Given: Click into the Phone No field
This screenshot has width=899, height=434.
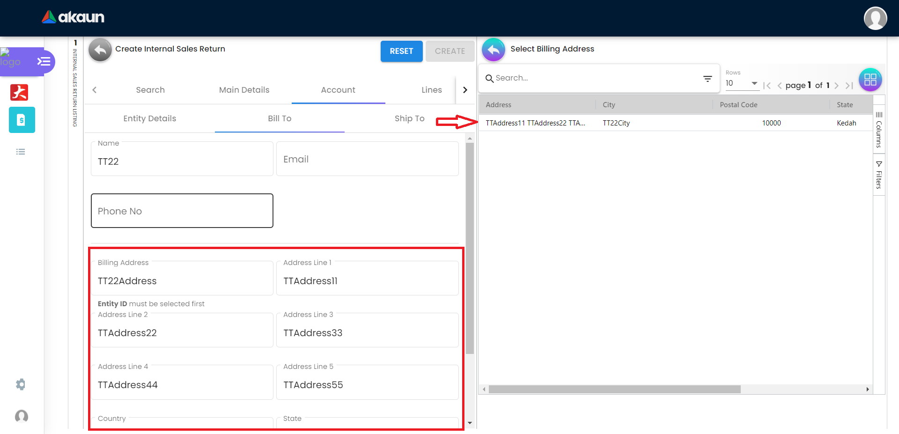Looking at the screenshot, I should [182, 211].
